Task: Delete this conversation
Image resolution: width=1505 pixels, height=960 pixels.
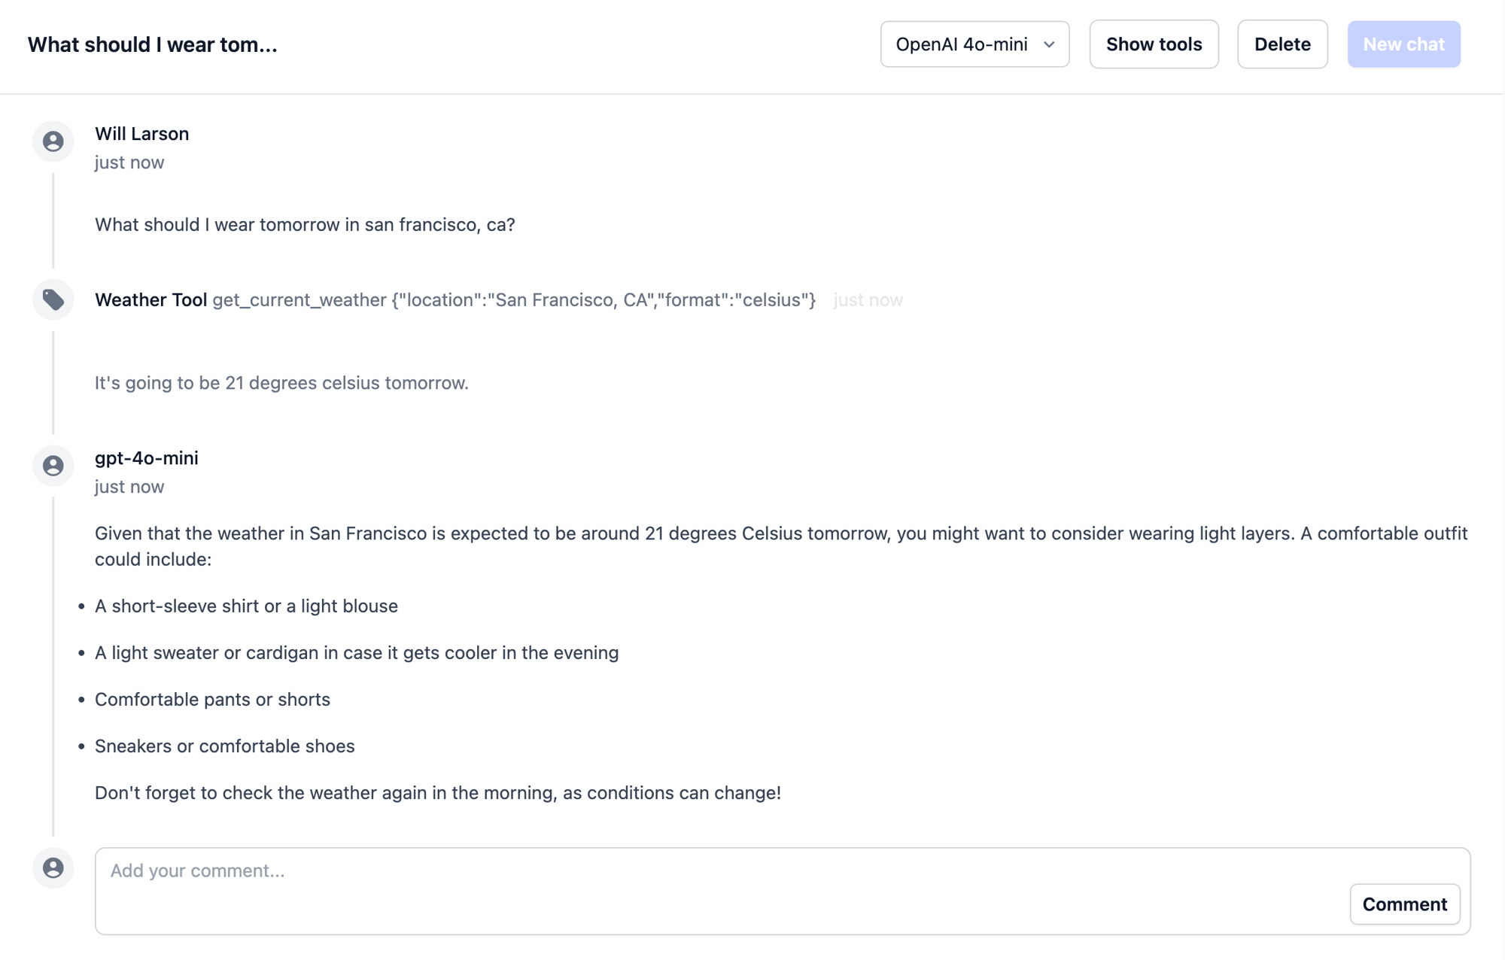Action: pos(1282,44)
